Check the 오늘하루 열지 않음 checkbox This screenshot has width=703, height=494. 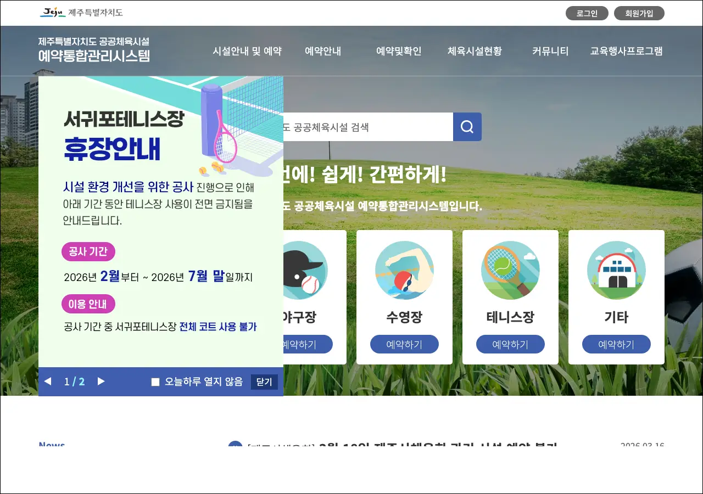click(x=155, y=382)
